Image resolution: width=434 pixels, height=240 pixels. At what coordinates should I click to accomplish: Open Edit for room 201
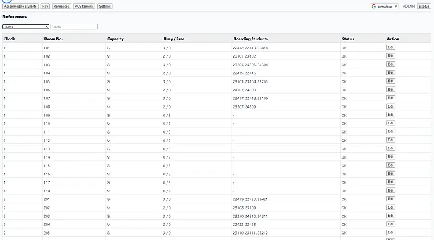[x=391, y=199]
